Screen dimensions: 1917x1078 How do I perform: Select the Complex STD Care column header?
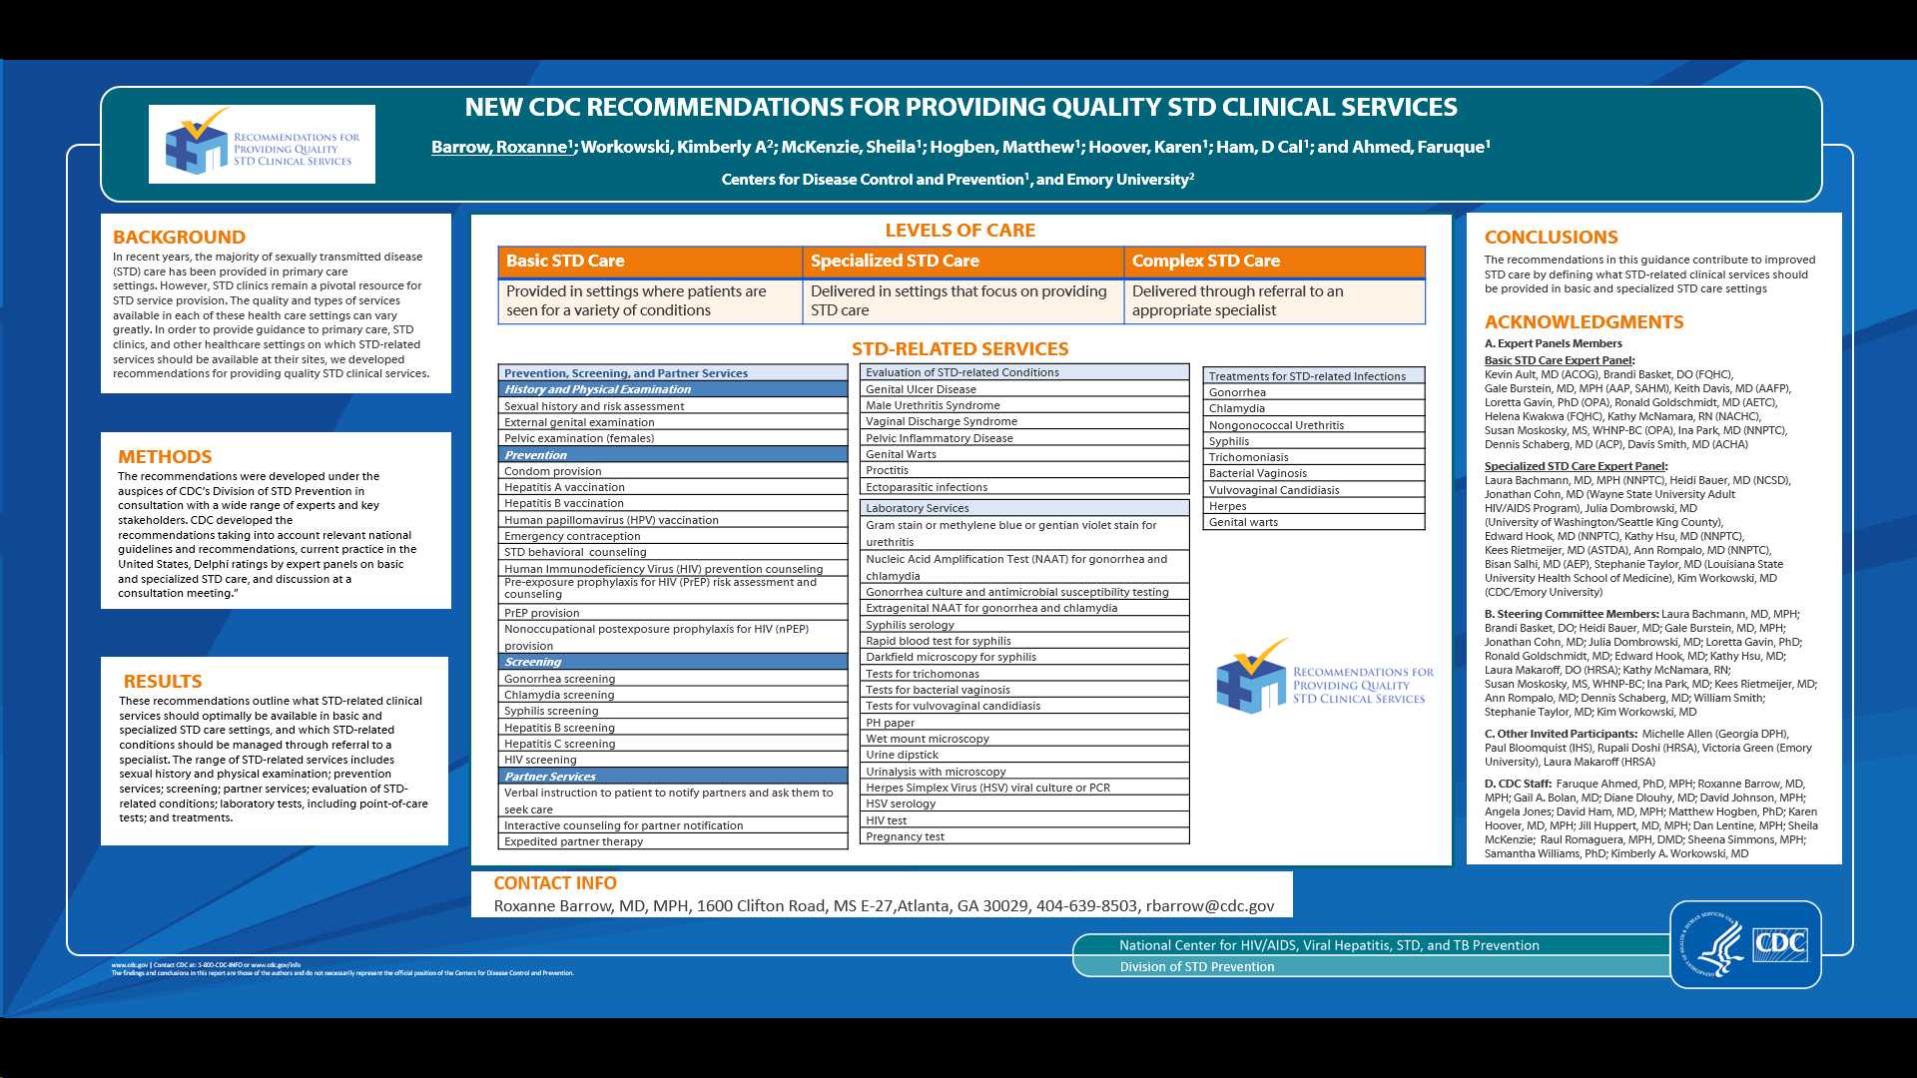click(1274, 262)
